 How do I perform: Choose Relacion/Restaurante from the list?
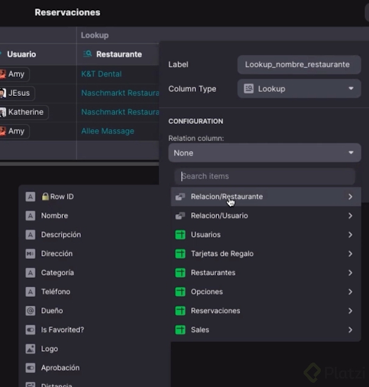[227, 197]
